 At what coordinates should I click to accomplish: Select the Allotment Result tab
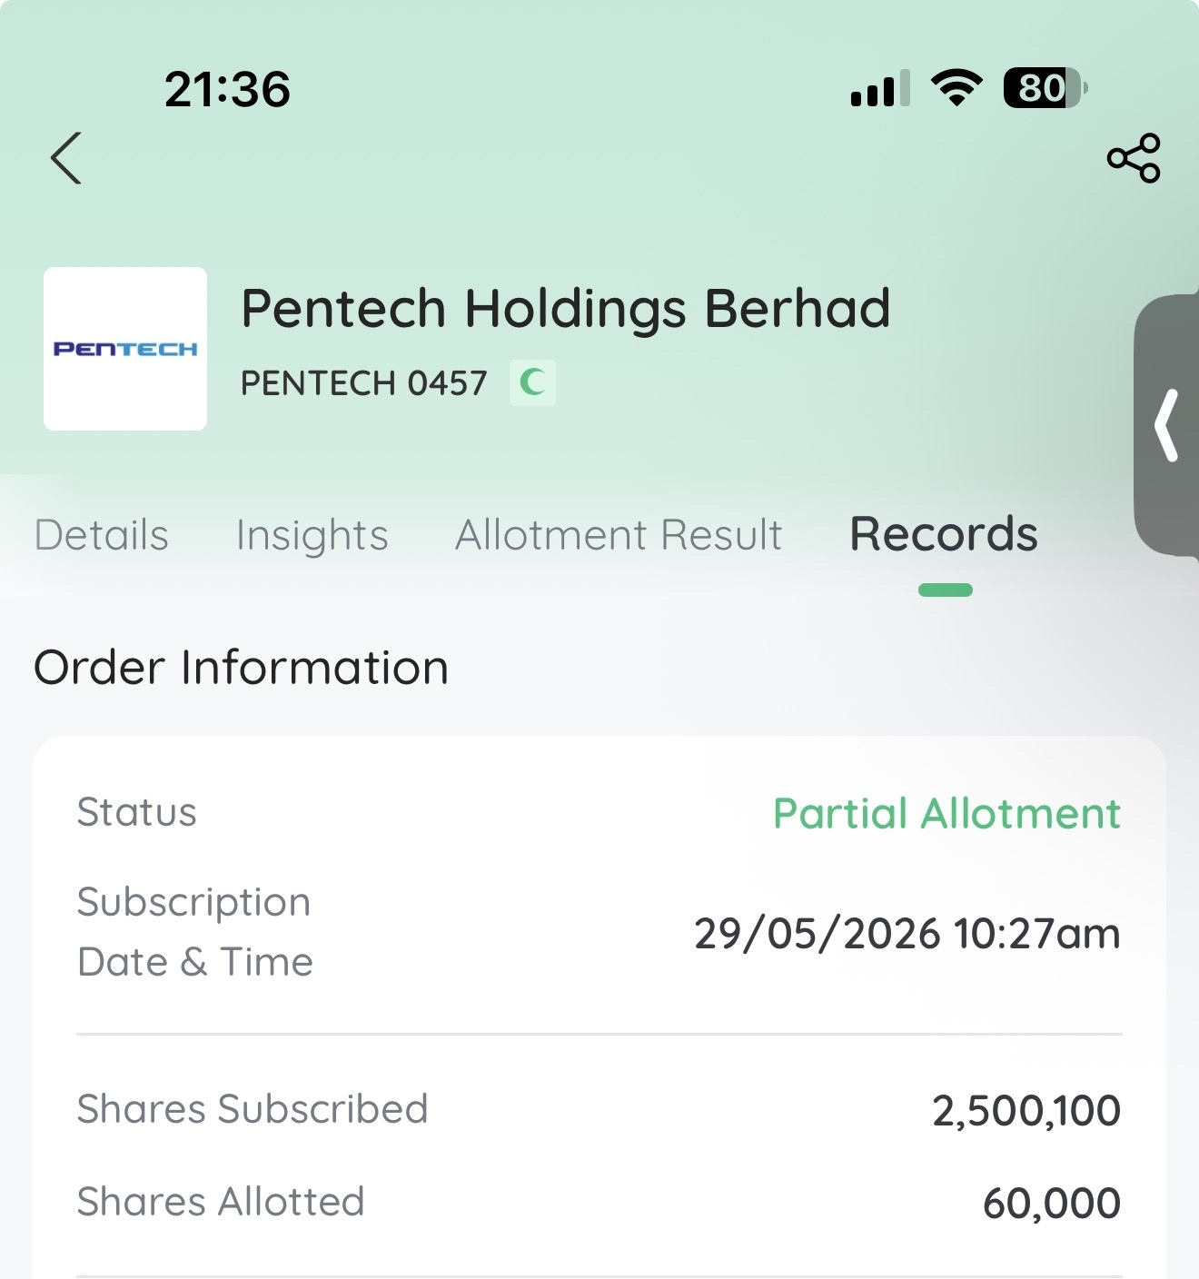619,535
